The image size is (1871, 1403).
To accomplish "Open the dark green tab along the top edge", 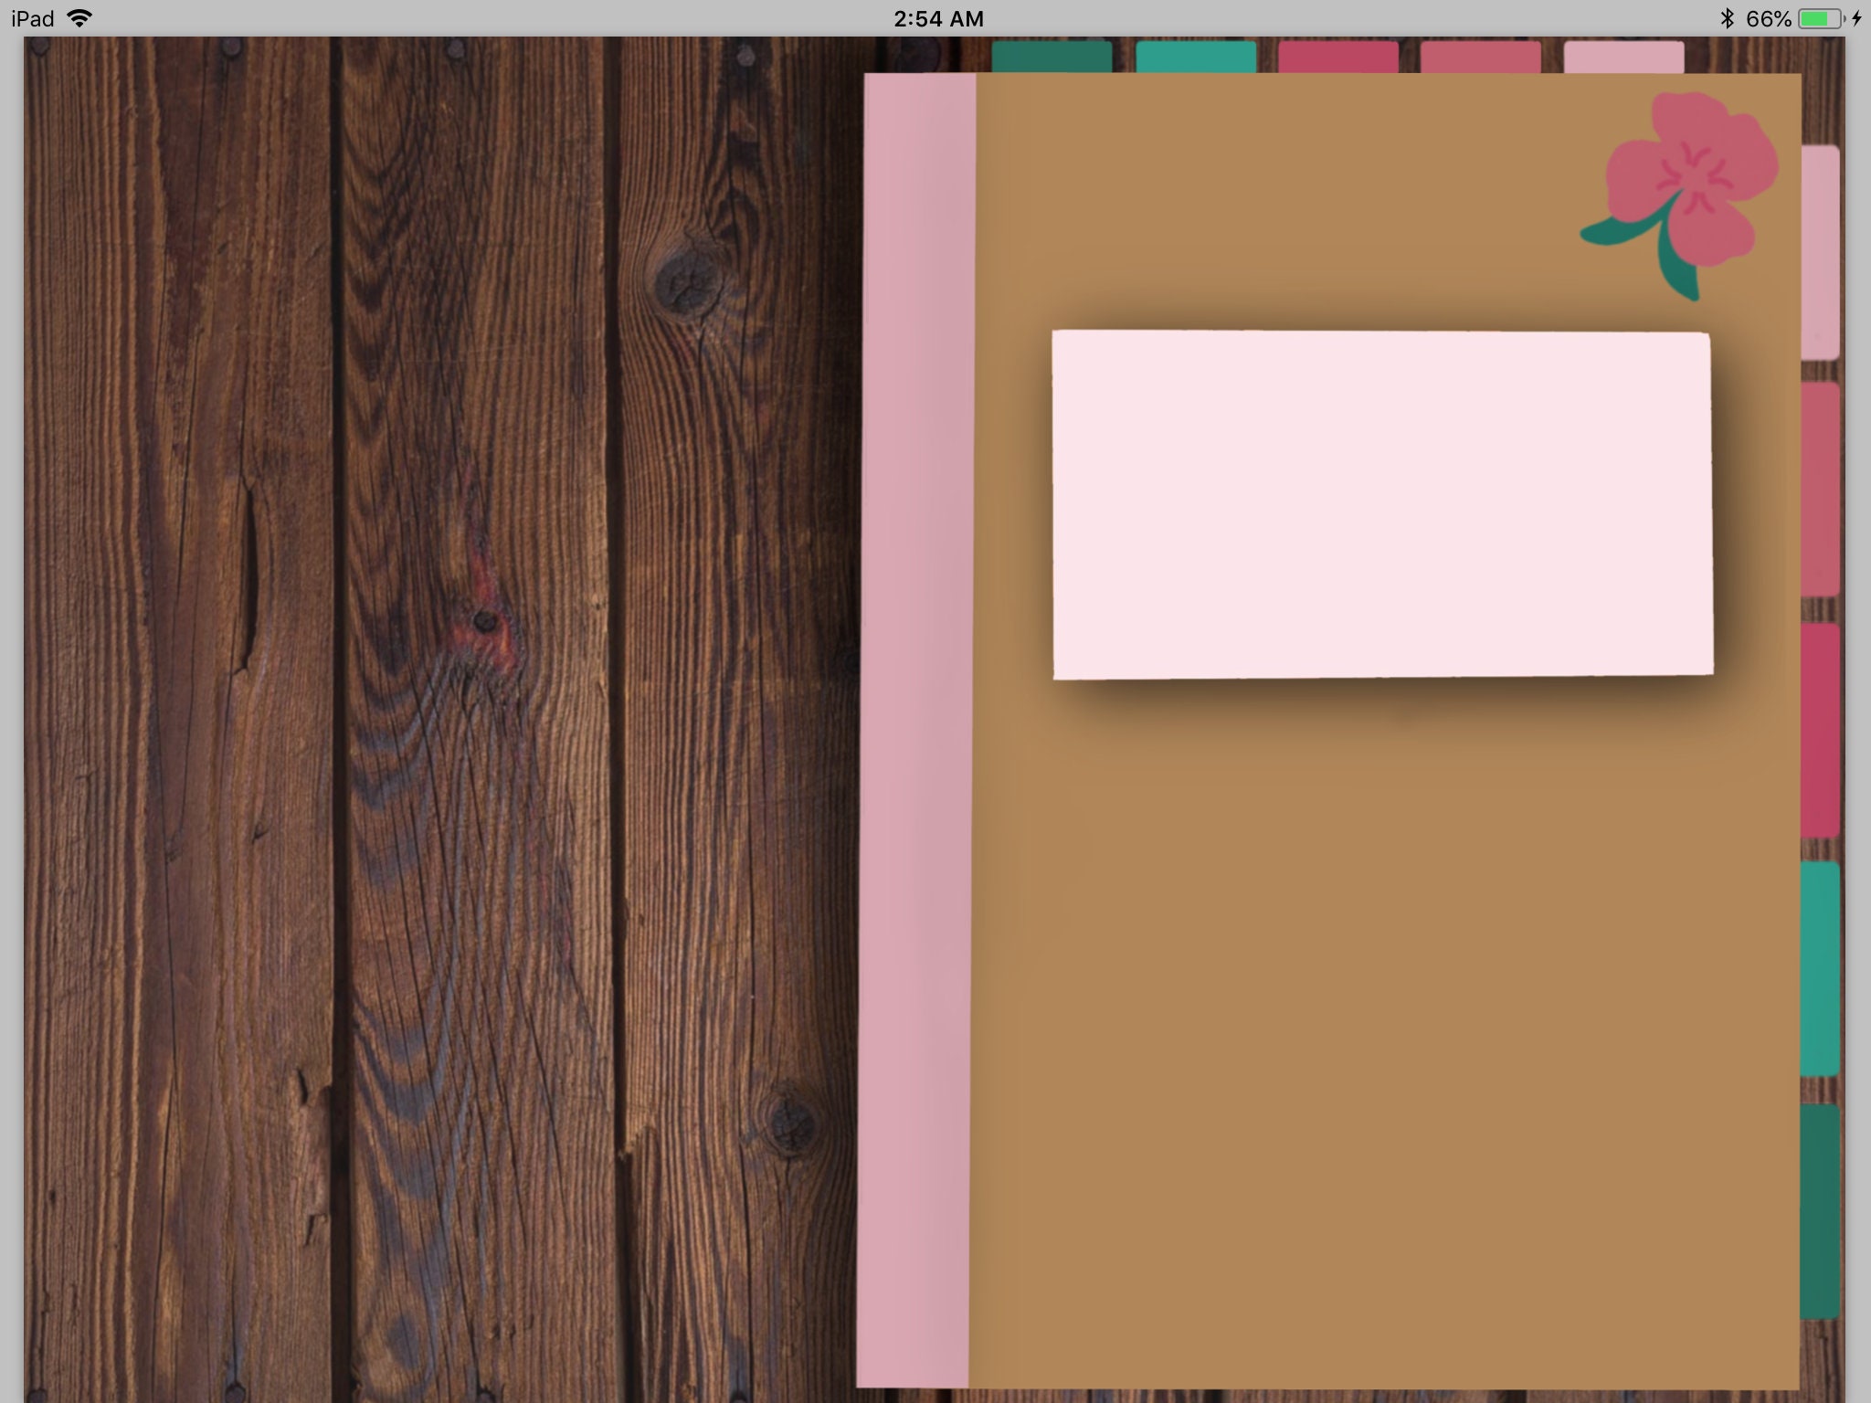I will click(x=1052, y=57).
